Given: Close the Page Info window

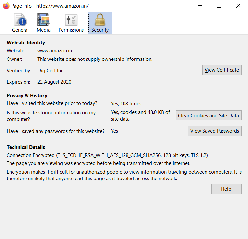Looking at the screenshot, I should tap(238, 6).
